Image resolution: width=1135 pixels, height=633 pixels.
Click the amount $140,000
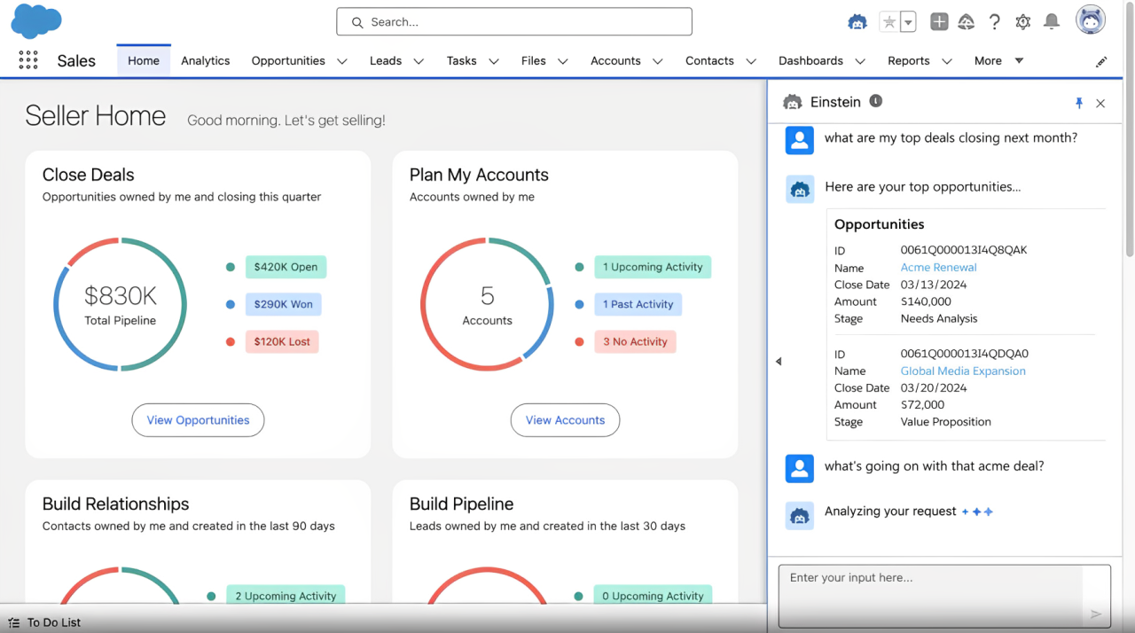coord(926,301)
